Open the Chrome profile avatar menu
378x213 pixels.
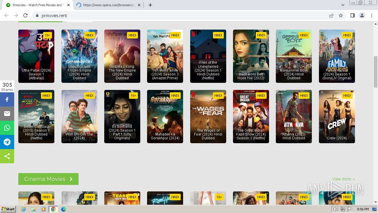[x=362, y=15]
